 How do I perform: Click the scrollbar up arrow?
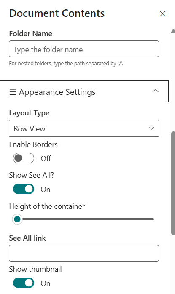click(x=173, y=31)
